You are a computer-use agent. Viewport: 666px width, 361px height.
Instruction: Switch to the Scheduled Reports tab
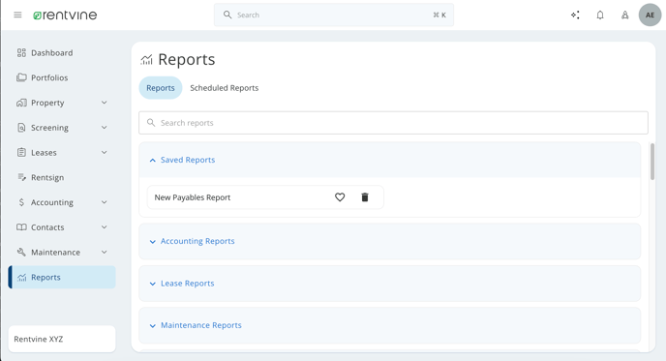coord(225,88)
